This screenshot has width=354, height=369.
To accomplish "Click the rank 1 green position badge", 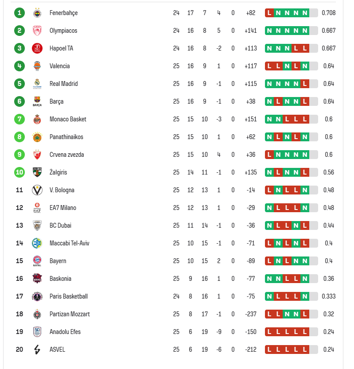I will click(x=19, y=13).
